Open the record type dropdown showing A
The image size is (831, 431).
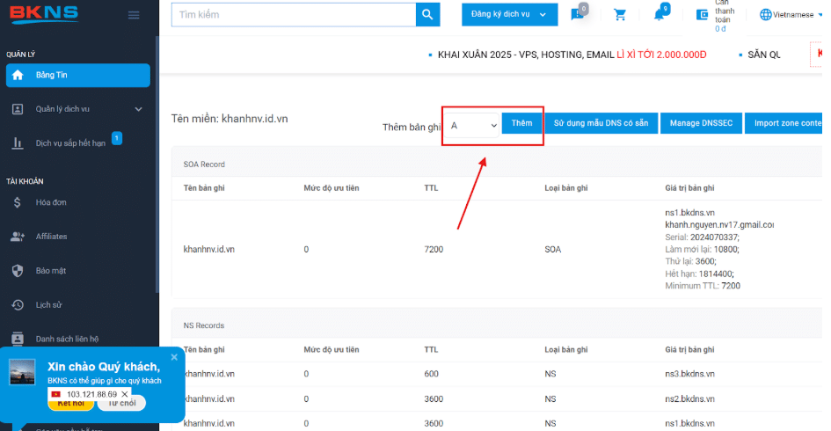click(471, 126)
